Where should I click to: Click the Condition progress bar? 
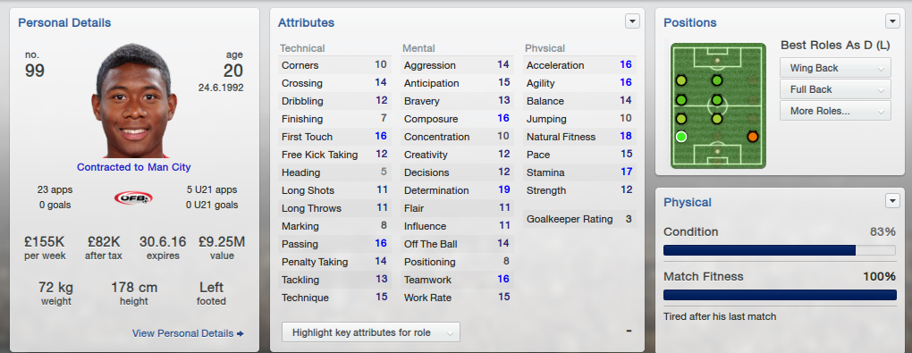point(780,250)
